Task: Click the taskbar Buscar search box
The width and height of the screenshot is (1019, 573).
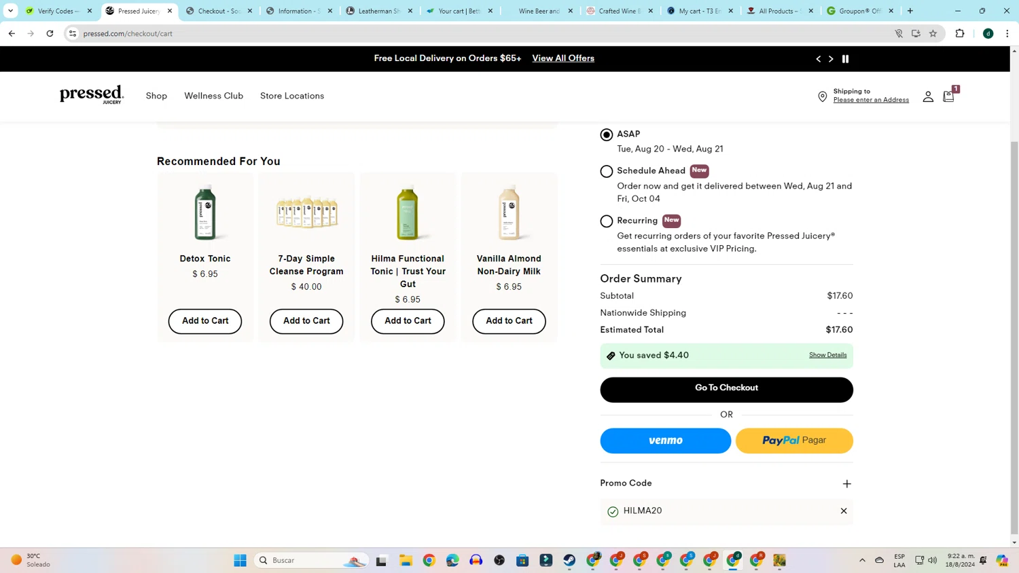Action: pos(312,560)
